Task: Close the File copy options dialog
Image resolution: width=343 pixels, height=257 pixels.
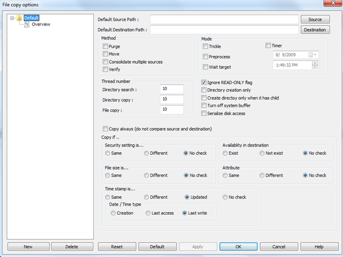Action: click(326, 4)
